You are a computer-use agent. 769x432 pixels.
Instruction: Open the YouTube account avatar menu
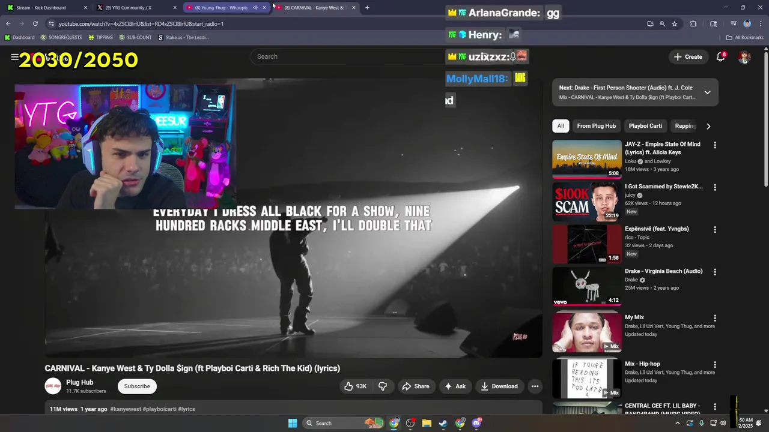click(744, 57)
